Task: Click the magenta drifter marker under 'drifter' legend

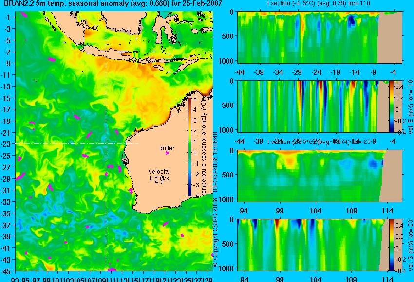Action: [x=167, y=153]
